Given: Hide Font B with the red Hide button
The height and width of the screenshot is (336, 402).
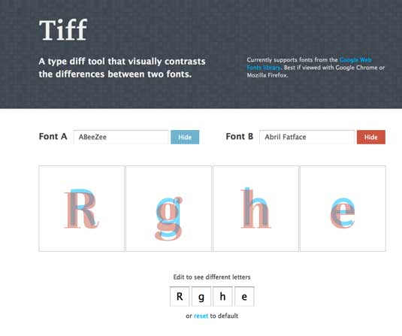Looking at the screenshot, I should click(371, 137).
